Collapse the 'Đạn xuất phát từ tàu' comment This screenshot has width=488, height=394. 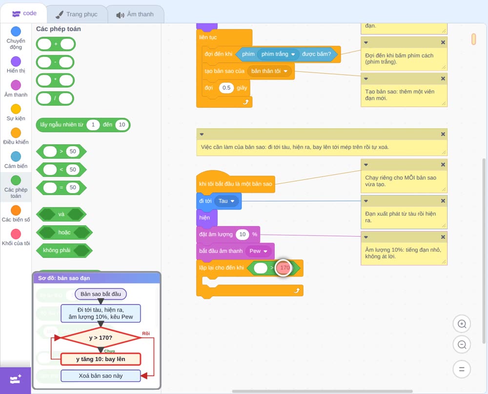(x=366, y=201)
